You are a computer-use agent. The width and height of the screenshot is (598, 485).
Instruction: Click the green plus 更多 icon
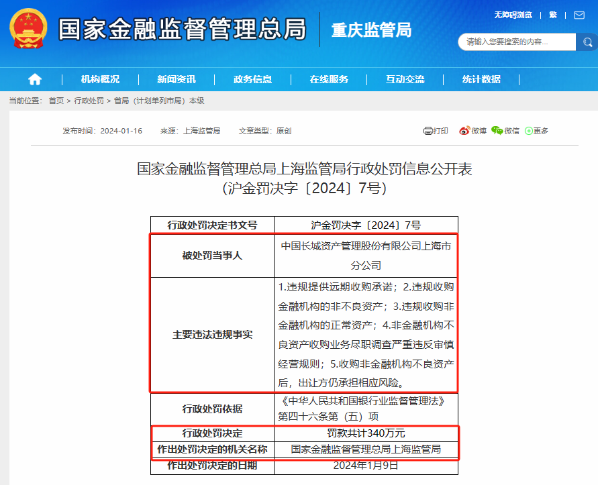tap(529, 131)
